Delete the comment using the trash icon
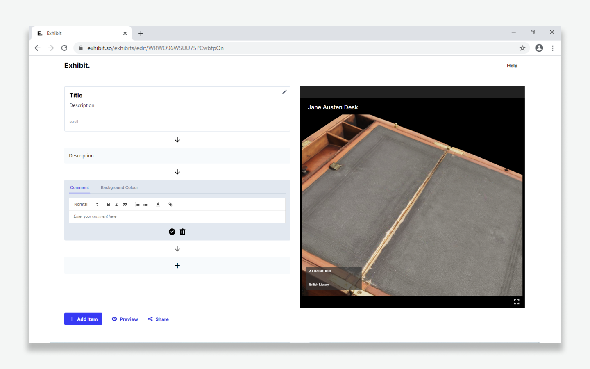 (183, 232)
